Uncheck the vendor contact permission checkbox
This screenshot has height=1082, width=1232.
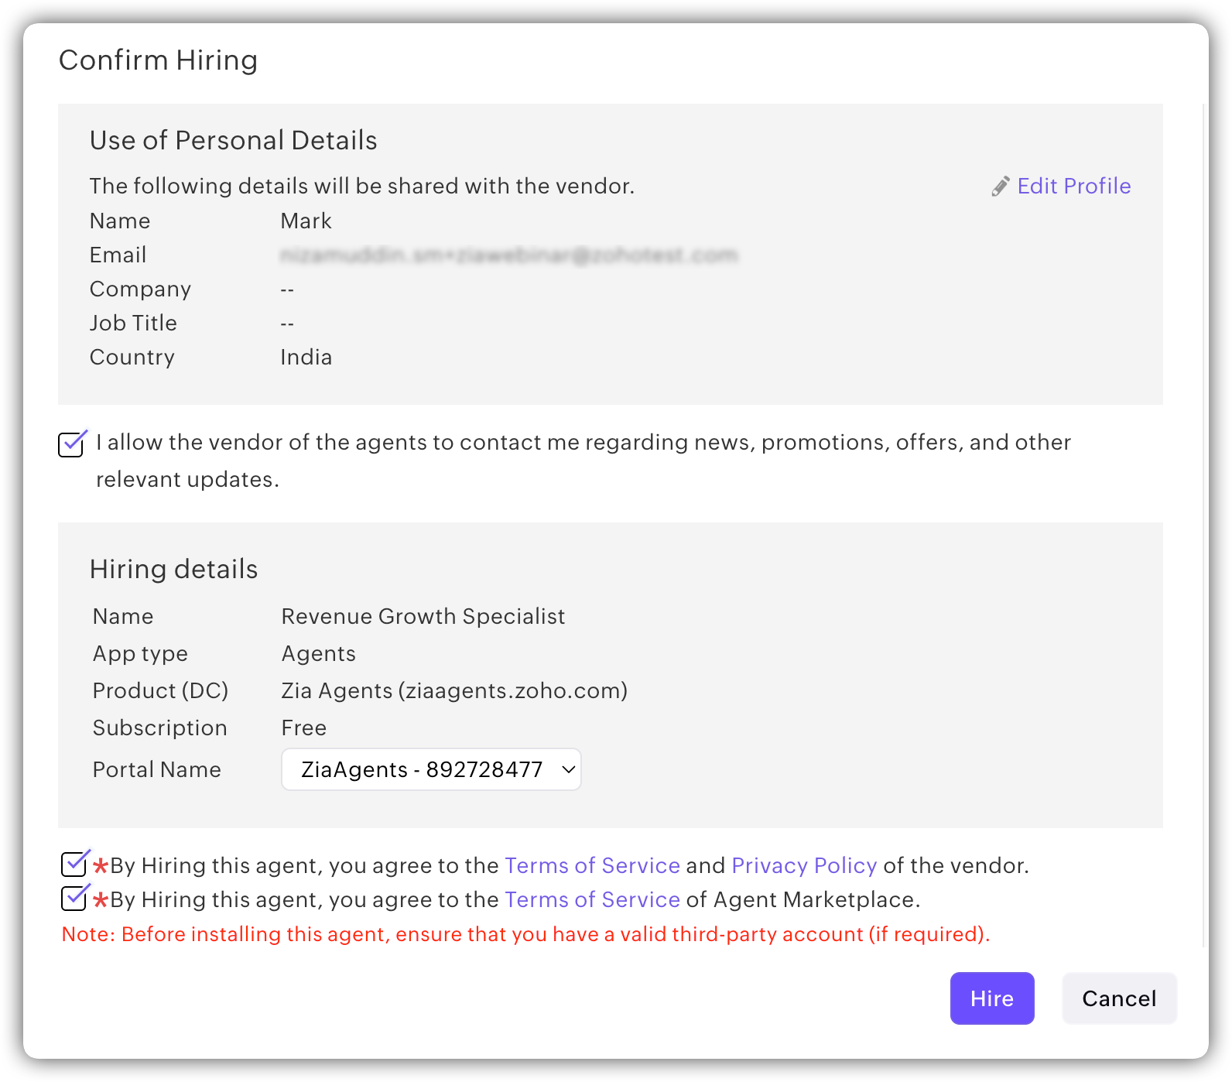pyautogui.click(x=71, y=444)
